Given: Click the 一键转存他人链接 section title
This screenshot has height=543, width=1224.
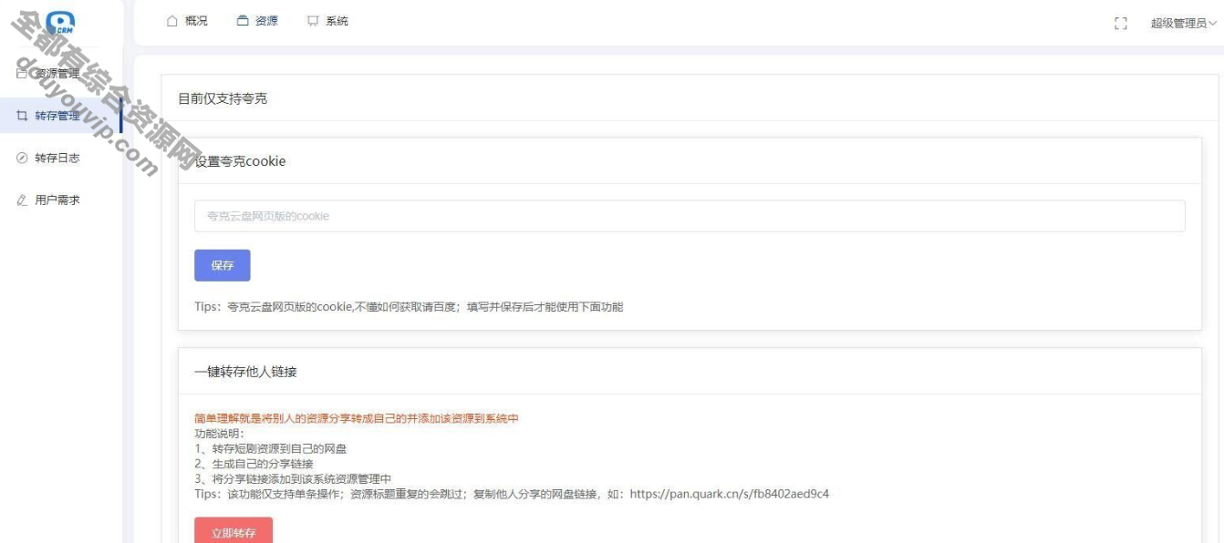Looking at the screenshot, I should (245, 372).
